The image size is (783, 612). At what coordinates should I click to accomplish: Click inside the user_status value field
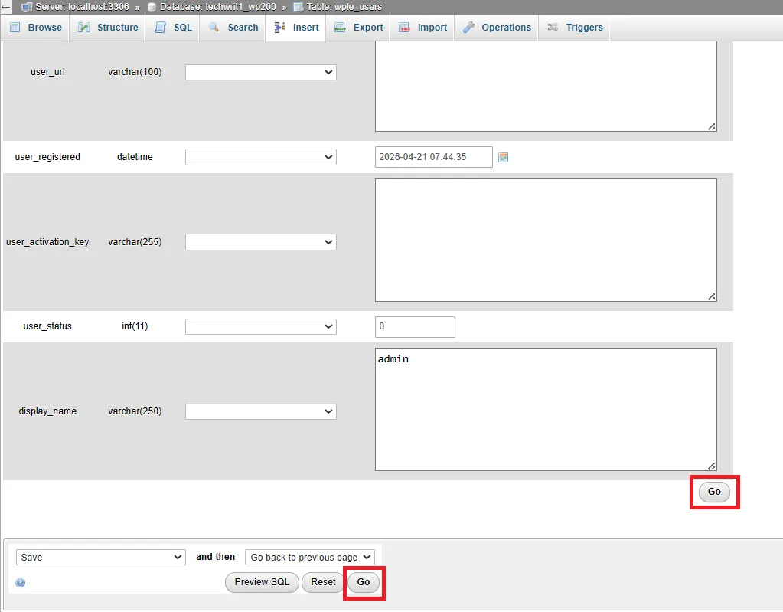pos(414,326)
